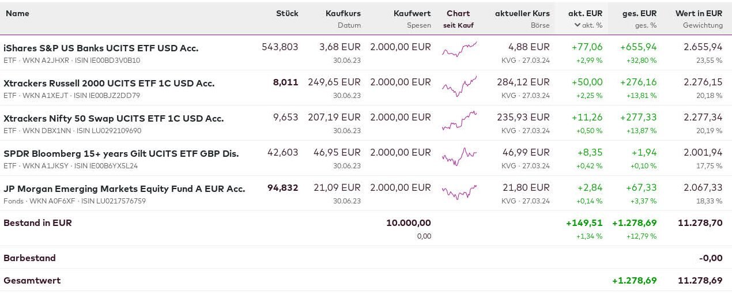The width and height of the screenshot is (732, 298).
Task: Open SPDR Bloomberg 15+ years Gilt ETF link
Action: tap(121, 154)
